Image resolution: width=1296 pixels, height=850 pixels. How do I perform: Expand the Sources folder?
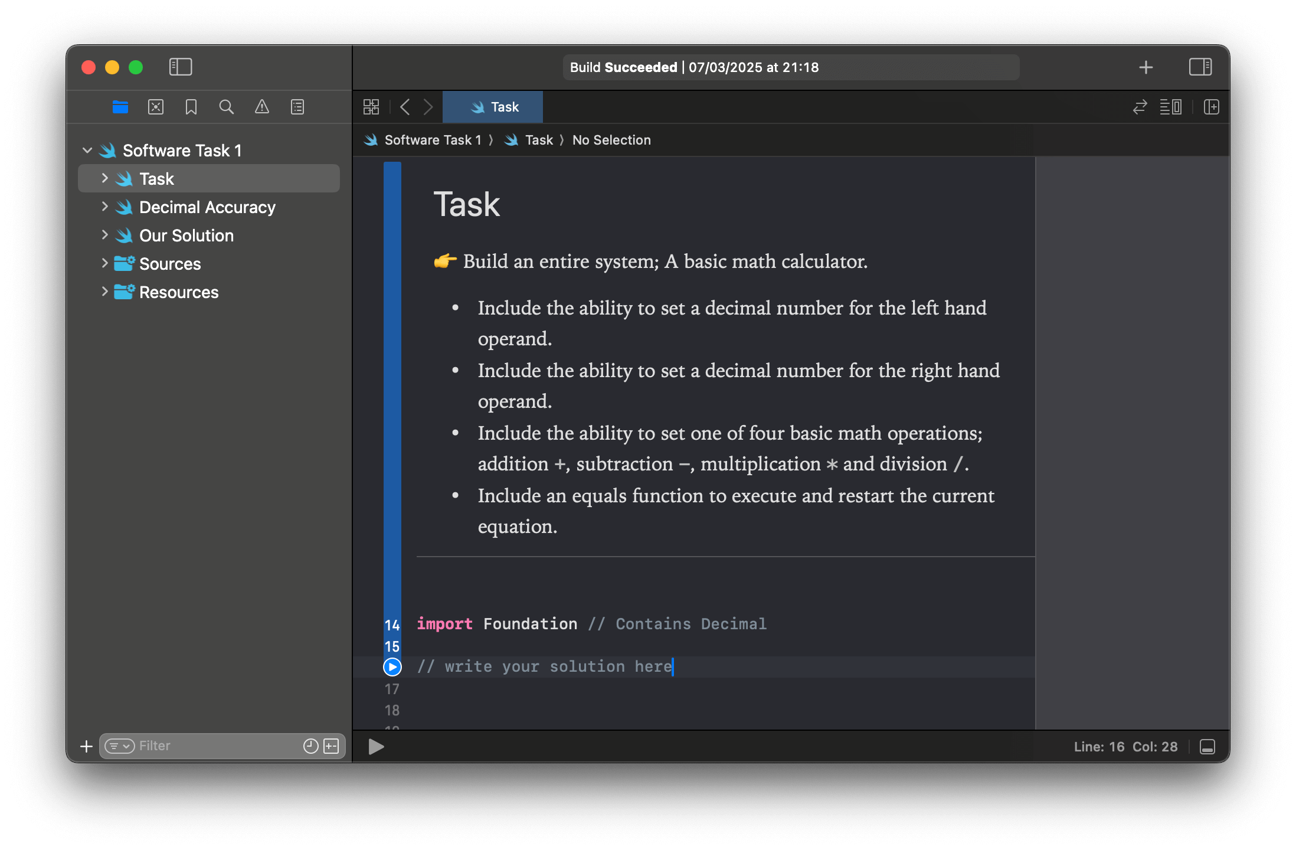click(105, 264)
